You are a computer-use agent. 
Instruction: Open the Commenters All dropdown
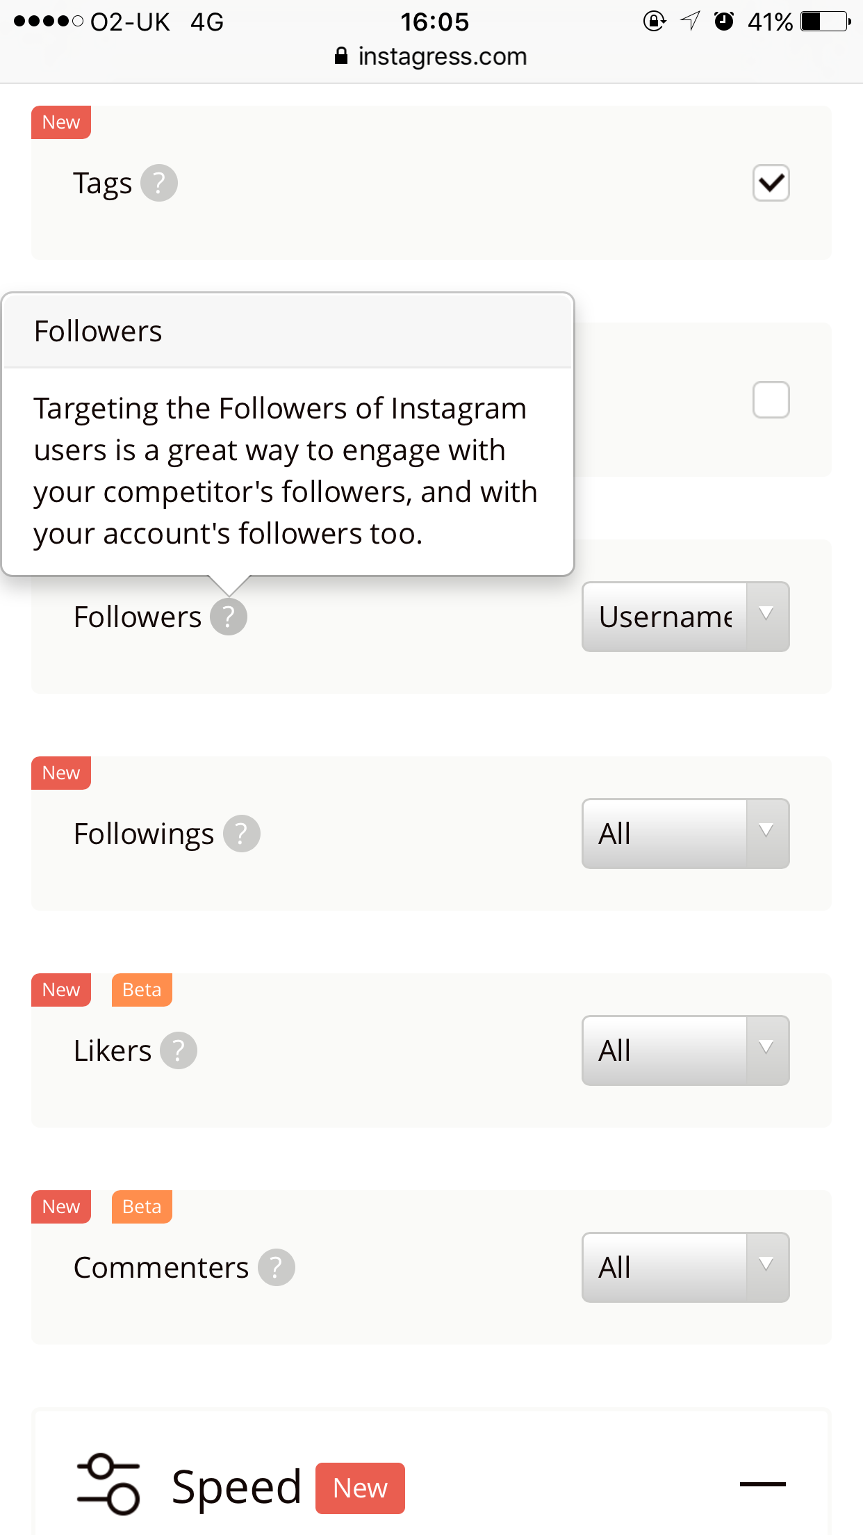686,1267
